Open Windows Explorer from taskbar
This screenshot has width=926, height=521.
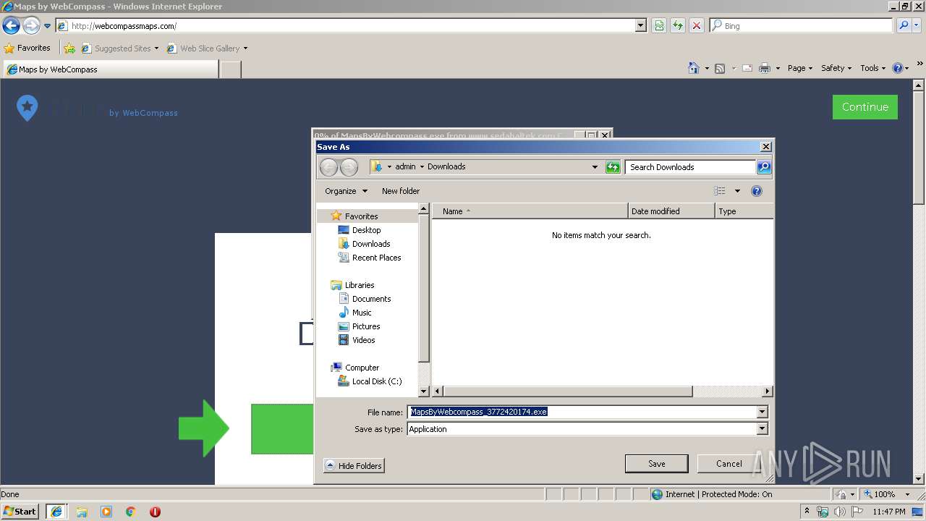(82, 512)
